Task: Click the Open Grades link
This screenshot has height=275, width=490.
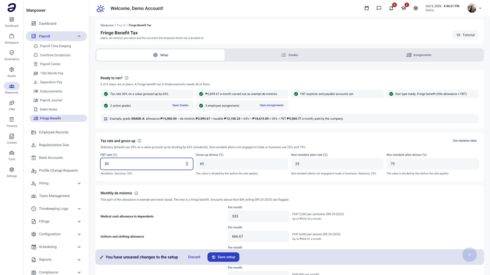Action: pyautogui.click(x=180, y=105)
